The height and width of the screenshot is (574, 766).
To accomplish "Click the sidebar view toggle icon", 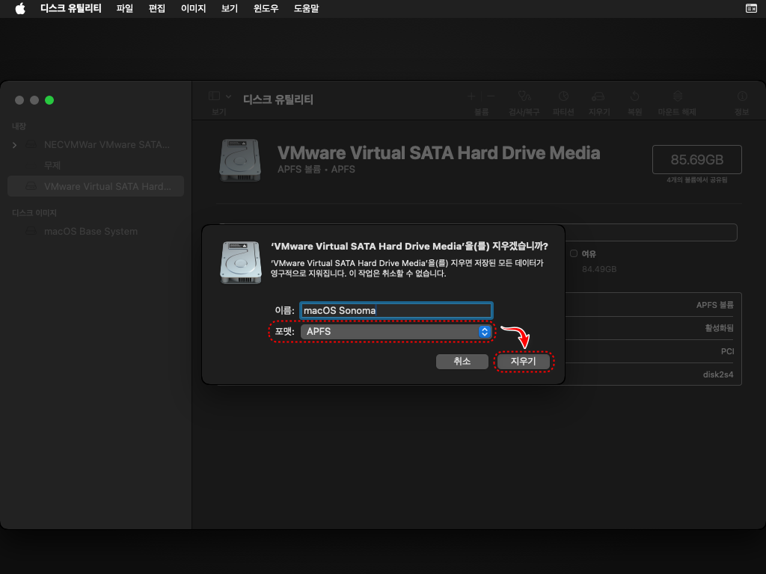I will [x=214, y=96].
